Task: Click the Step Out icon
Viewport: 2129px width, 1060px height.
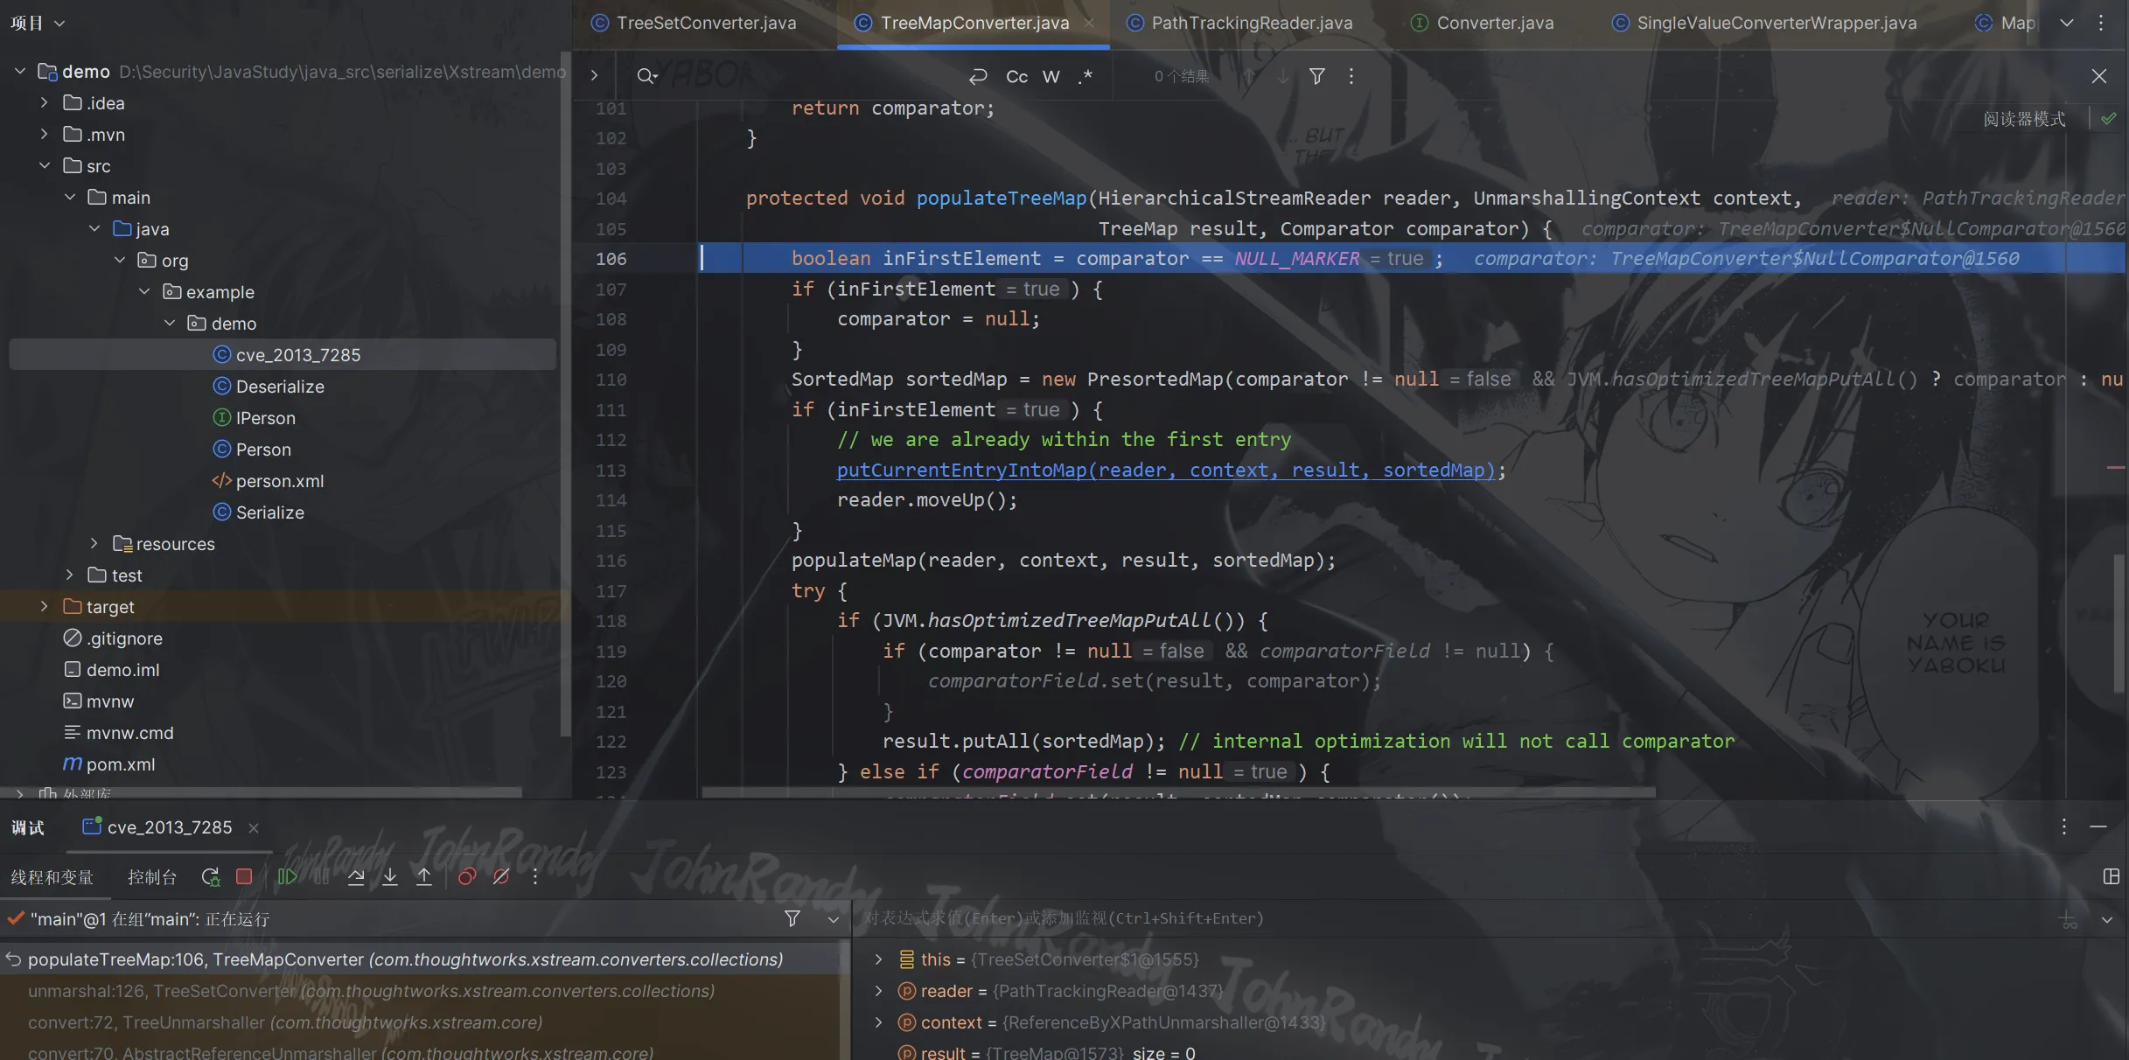Action: tap(424, 876)
